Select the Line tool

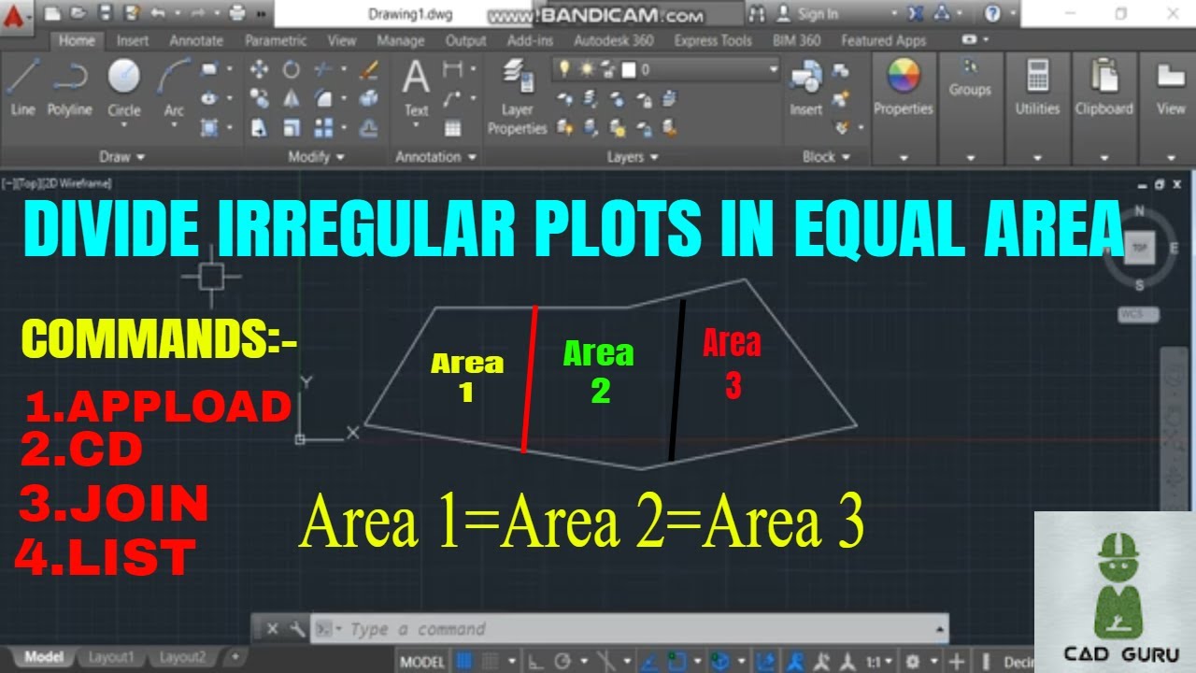pyautogui.click(x=22, y=87)
